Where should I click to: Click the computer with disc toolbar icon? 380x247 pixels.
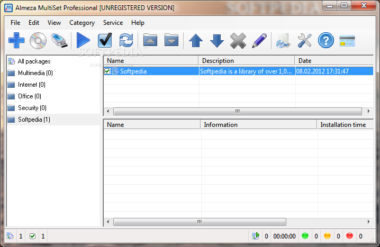[283, 40]
